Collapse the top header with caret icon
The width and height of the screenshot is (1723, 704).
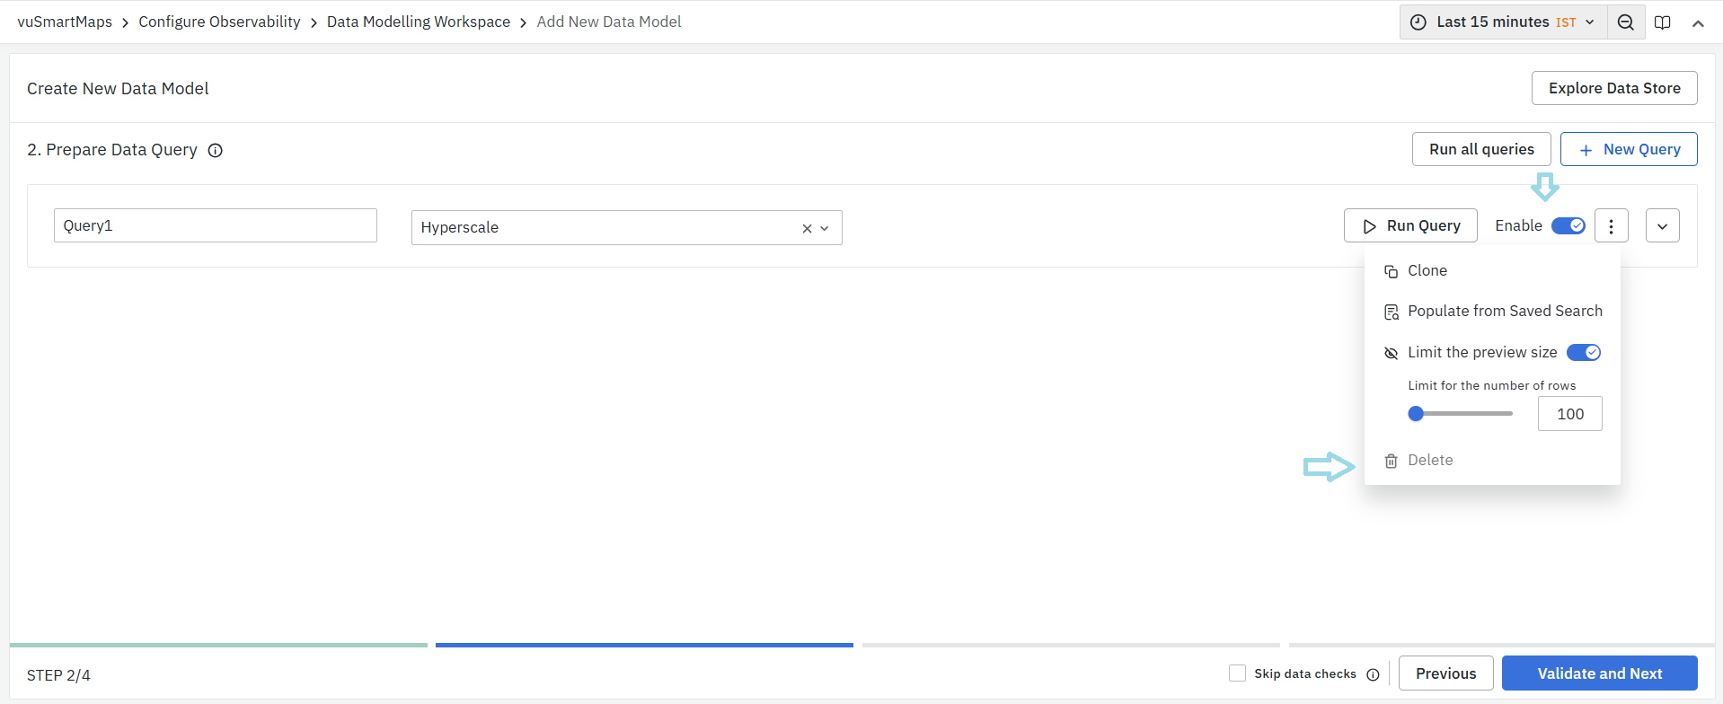pyautogui.click(x=1698, y=23)
